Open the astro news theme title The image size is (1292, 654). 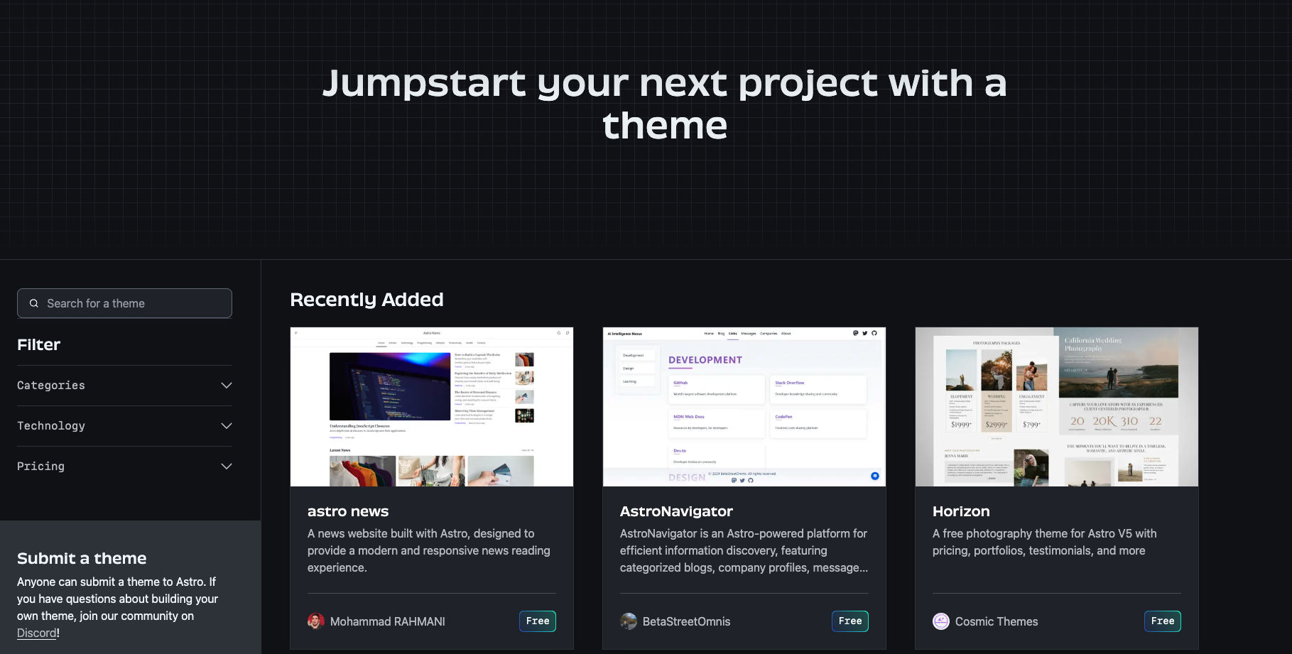pyautogui.click(x=348, y=511)
